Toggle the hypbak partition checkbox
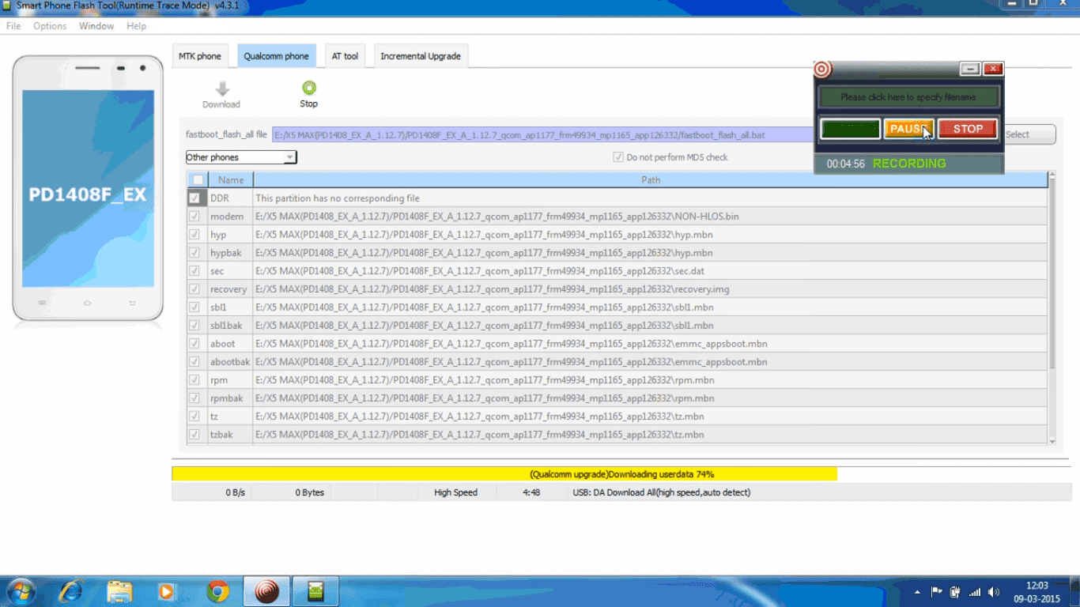1080x607 pixels. [x=194, y=253]
